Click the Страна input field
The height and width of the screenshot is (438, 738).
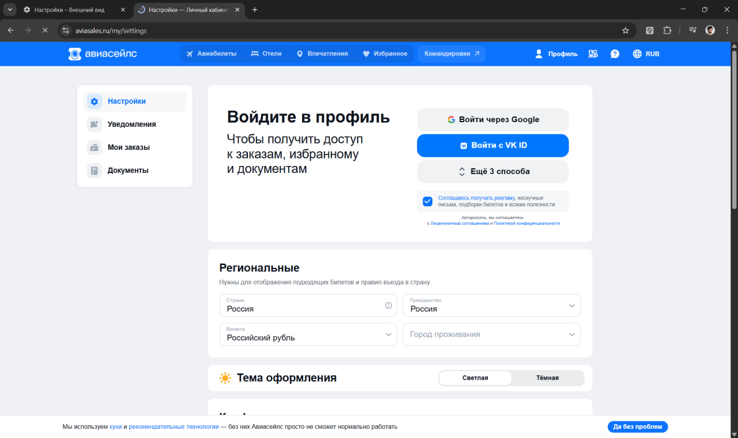pyautogui.click(x=300, y=308)
